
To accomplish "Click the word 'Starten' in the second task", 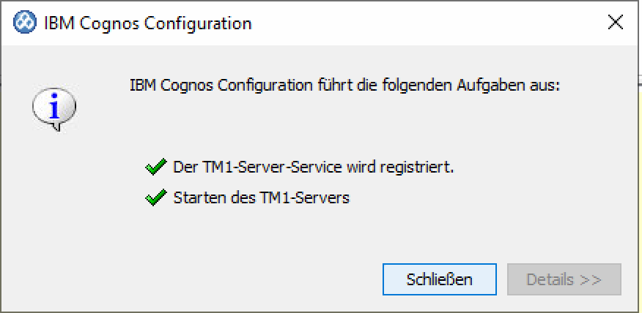I will 195,198.
